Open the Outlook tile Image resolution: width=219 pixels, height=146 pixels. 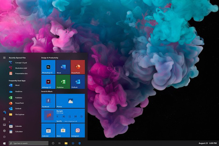pyautogui.click(x=78, y=82)
